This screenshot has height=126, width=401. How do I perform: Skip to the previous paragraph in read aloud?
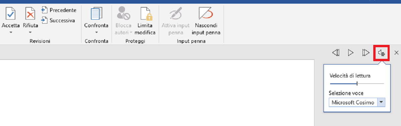coord(336,53)
